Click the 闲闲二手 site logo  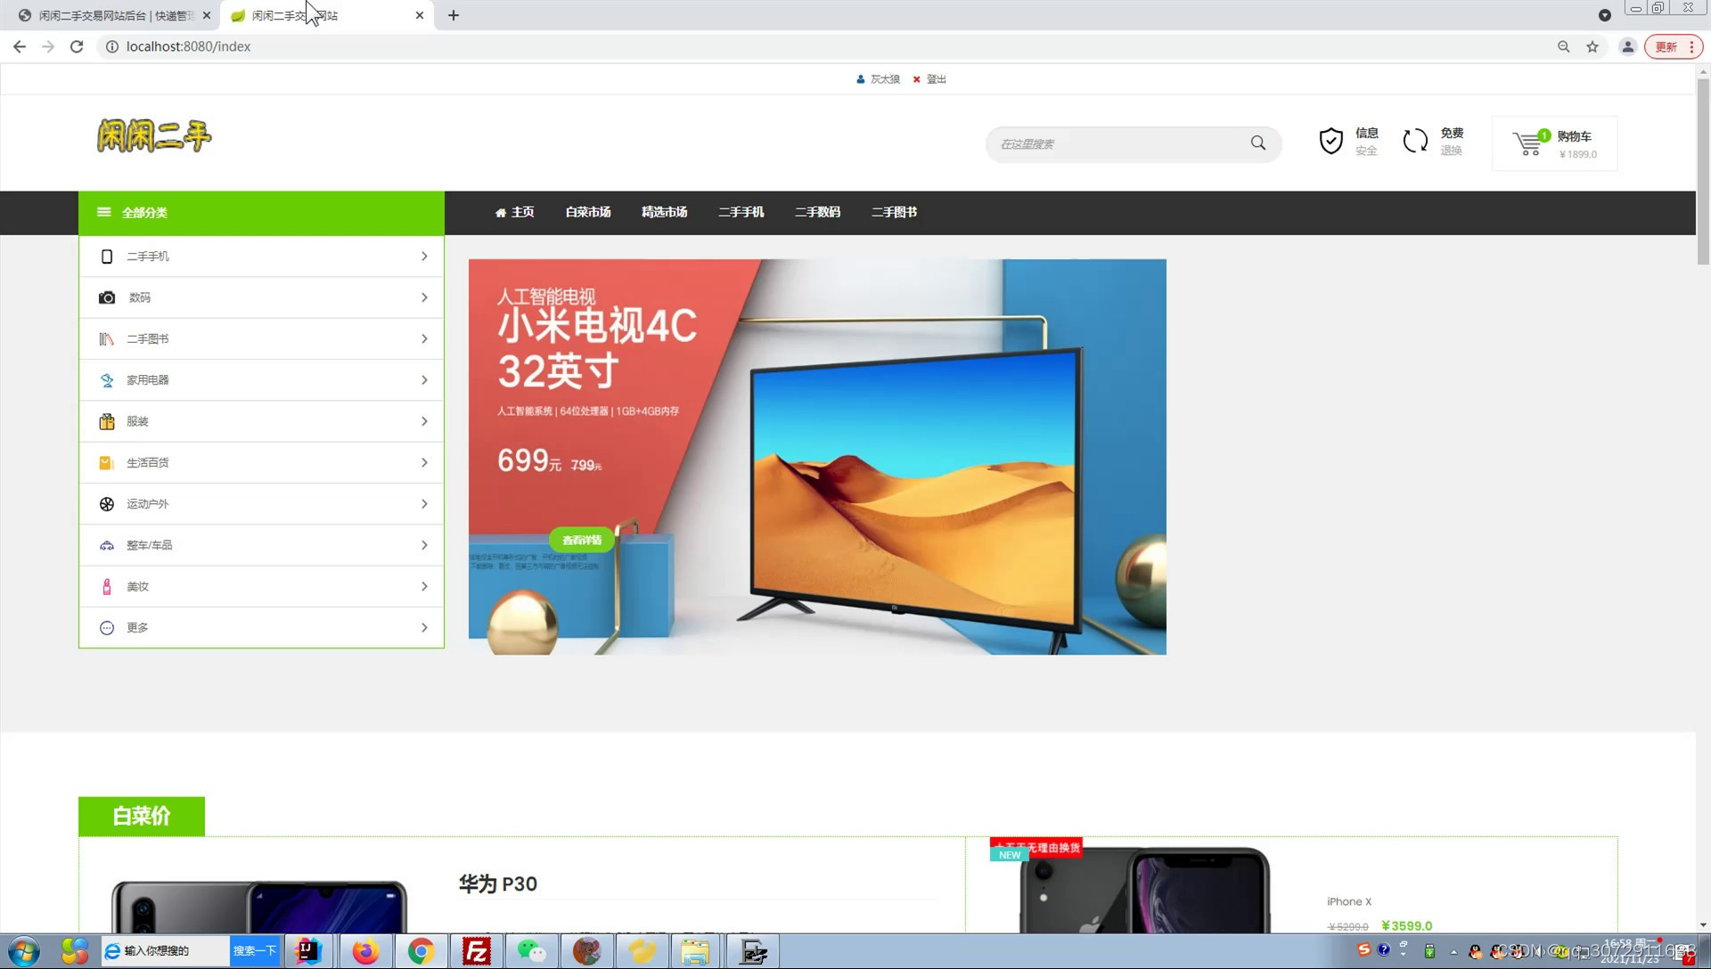point(154,136)
